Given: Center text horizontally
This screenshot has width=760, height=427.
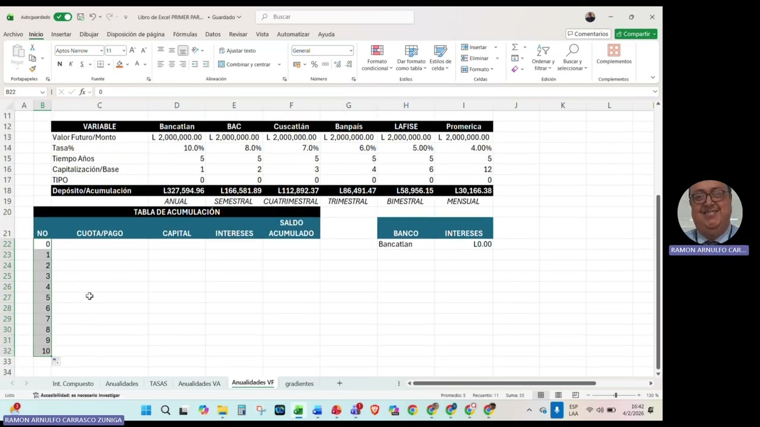Looking at the screenshot, I should pos(172,64).
